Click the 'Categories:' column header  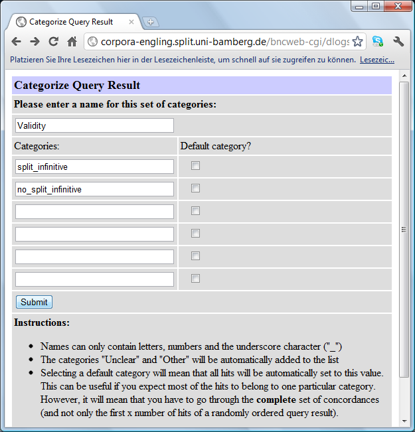pos(37,146)
